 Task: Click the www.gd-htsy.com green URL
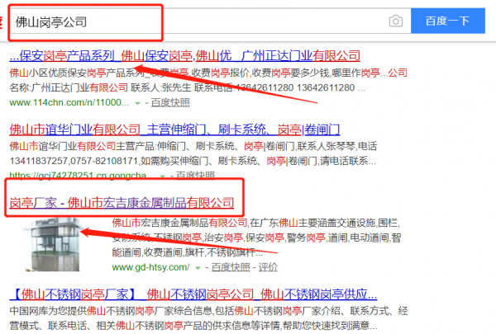pyautogui.click(x=151, y=268)
